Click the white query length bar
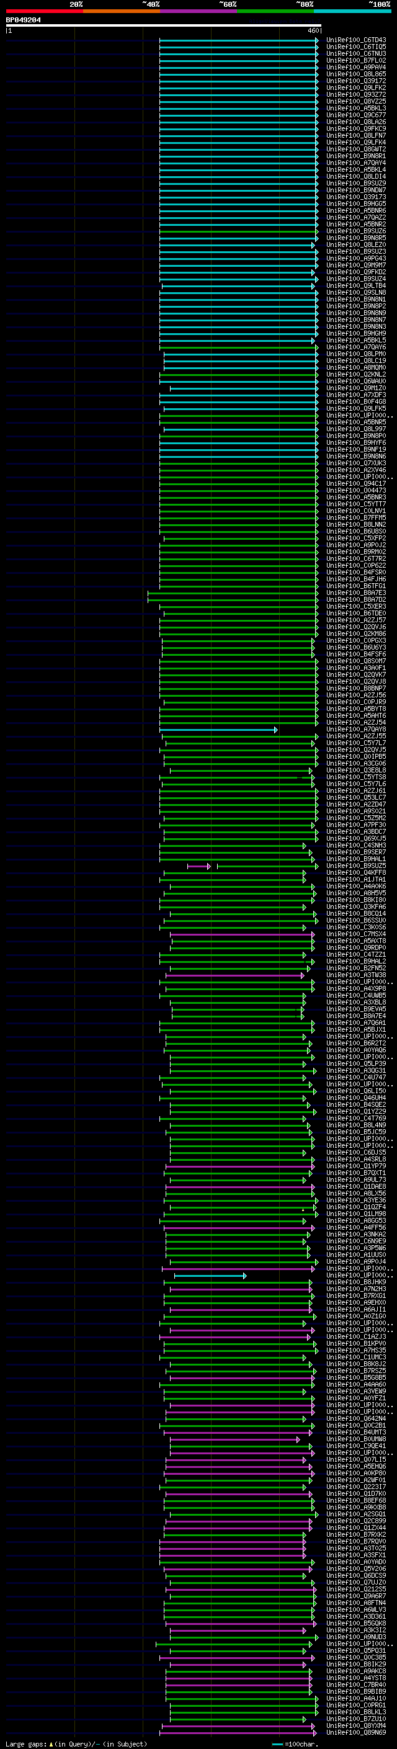 164,26
